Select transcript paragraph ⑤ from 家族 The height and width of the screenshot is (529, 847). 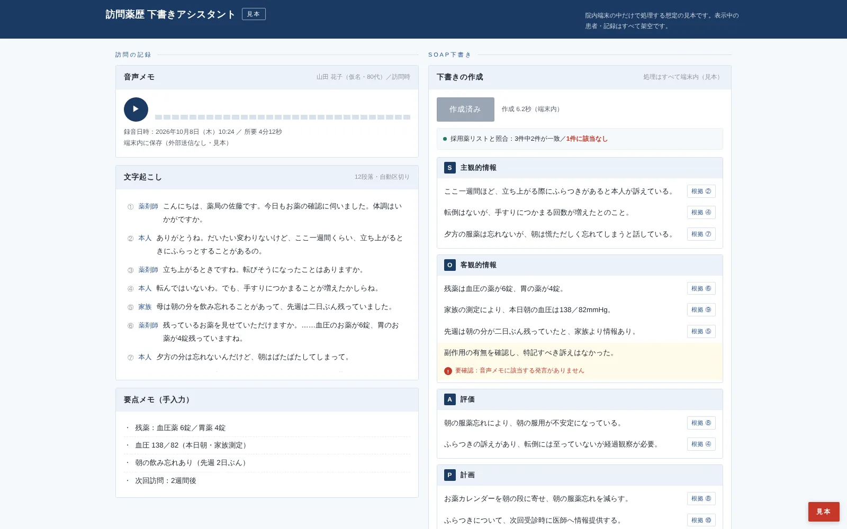[x=267, y=307]
